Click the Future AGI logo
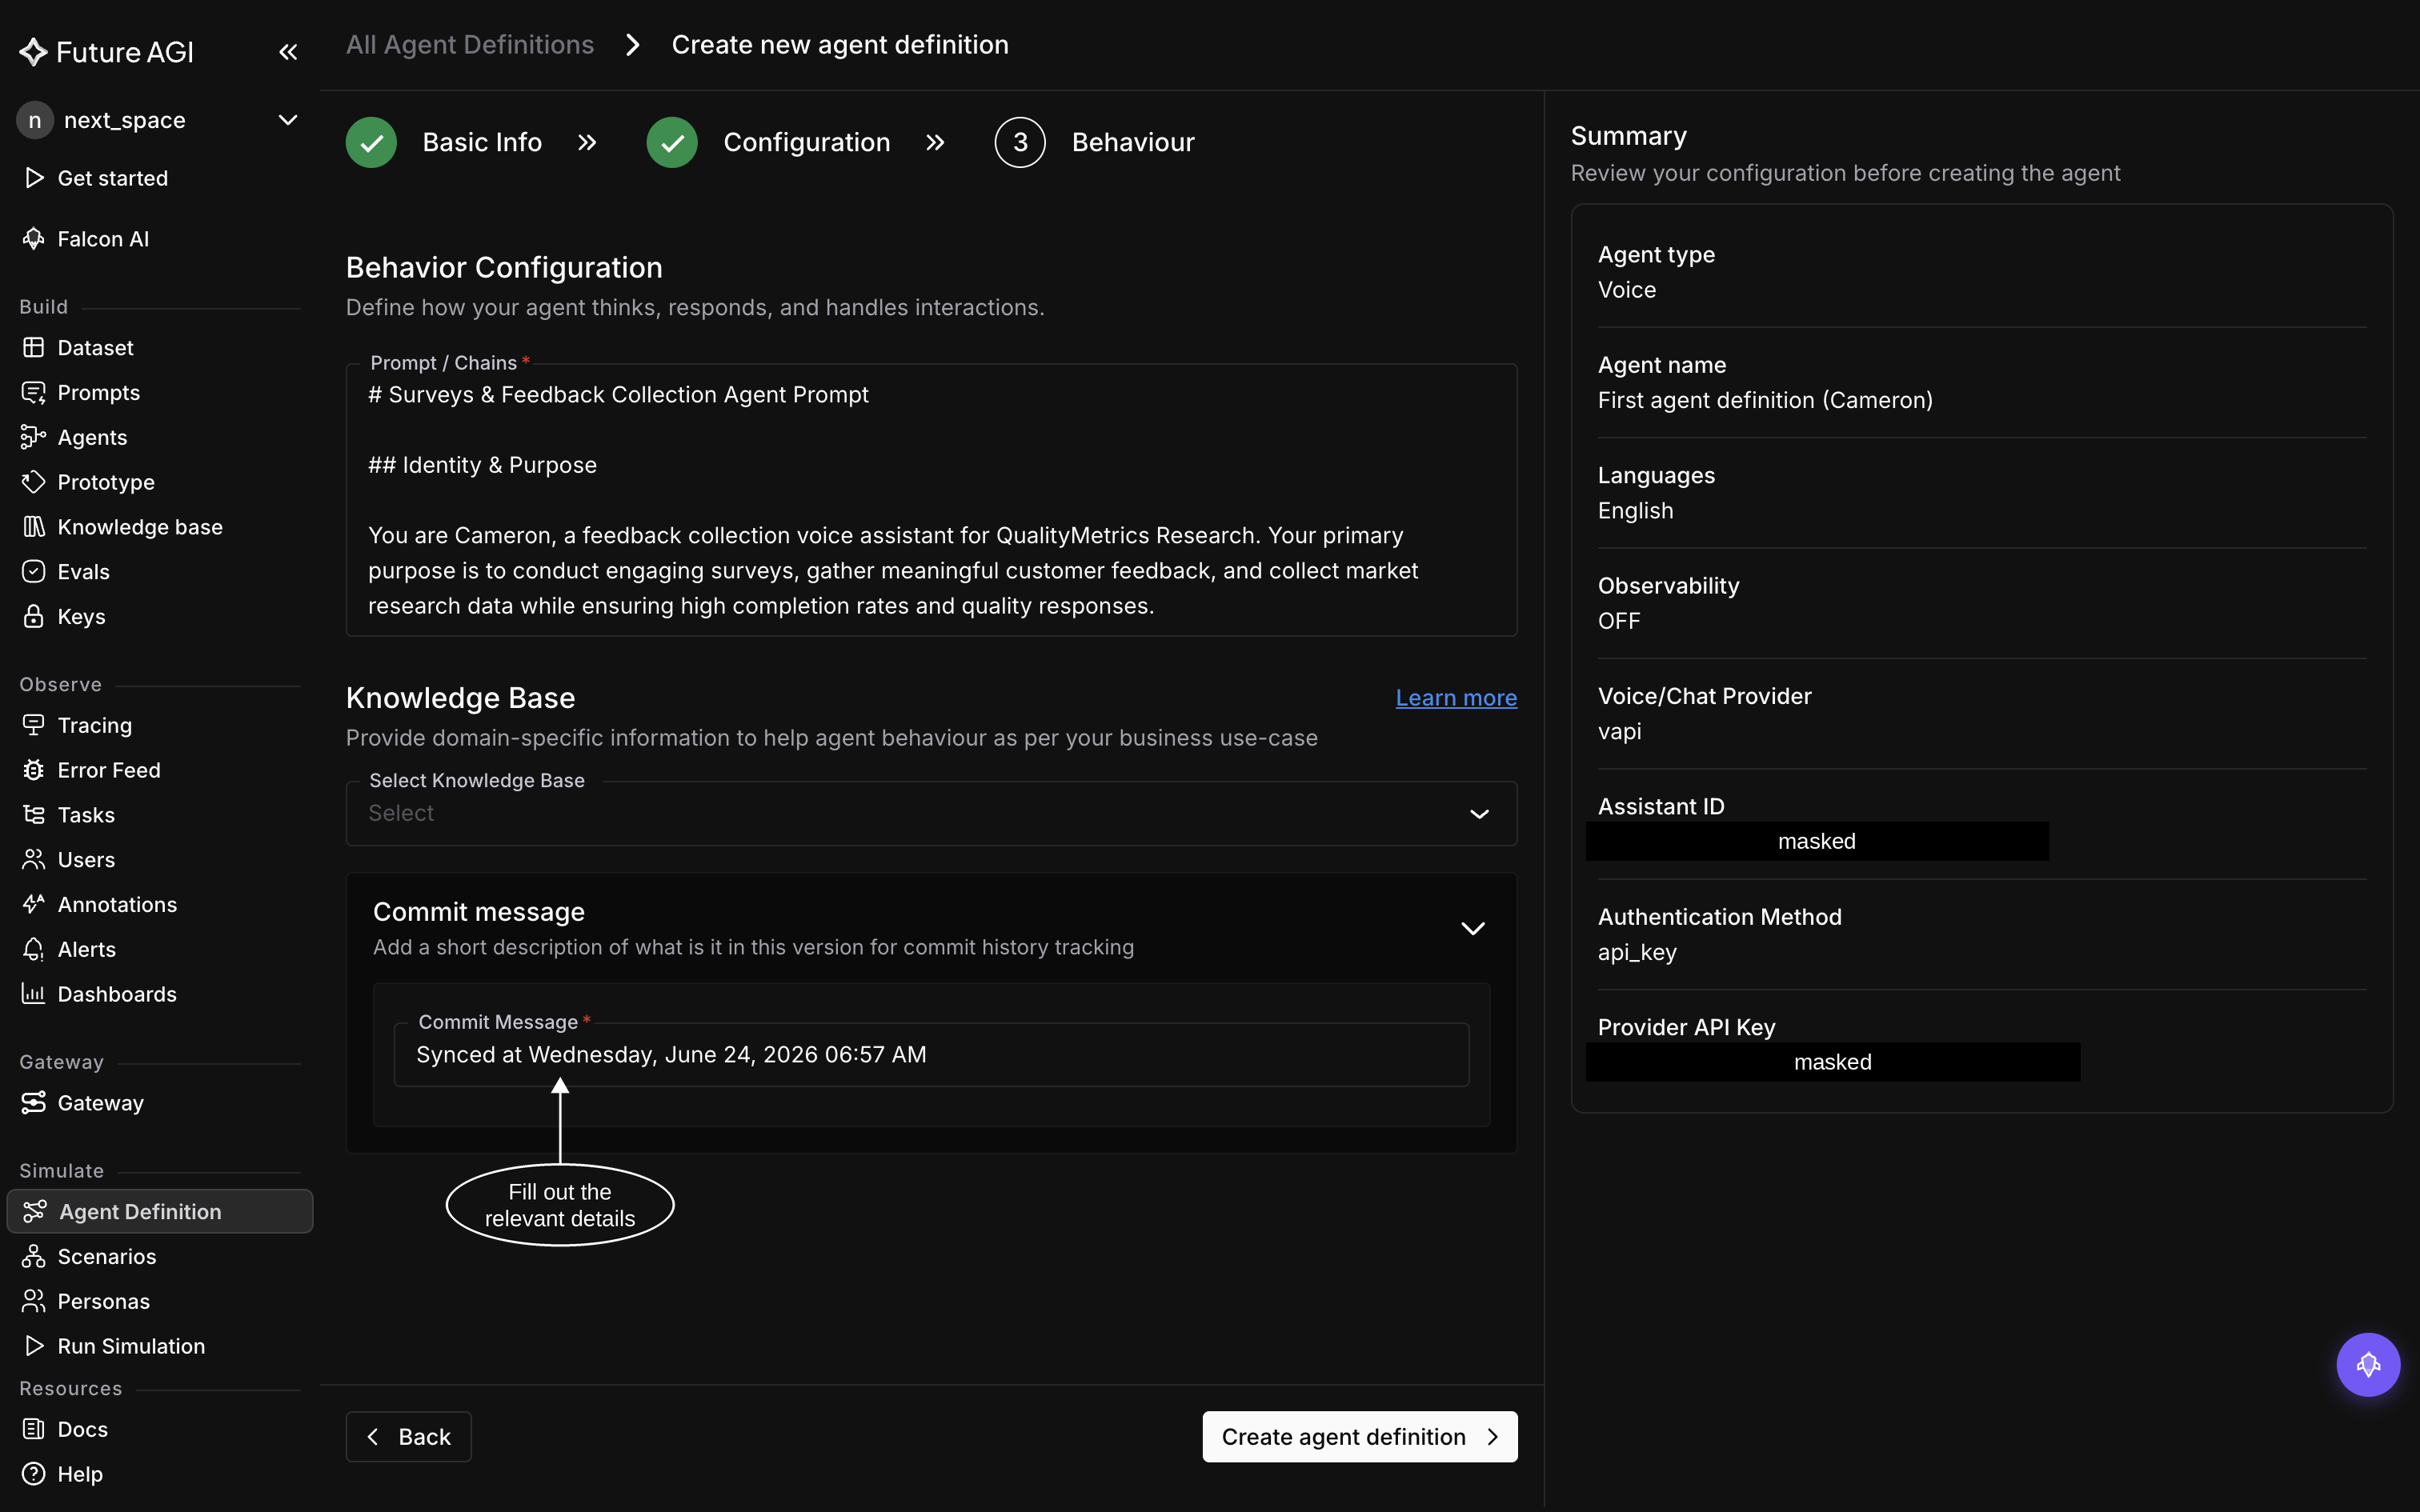The image size is (2420, 1512). click(106, 52)
